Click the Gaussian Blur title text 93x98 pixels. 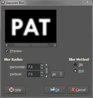click(15, 3)
